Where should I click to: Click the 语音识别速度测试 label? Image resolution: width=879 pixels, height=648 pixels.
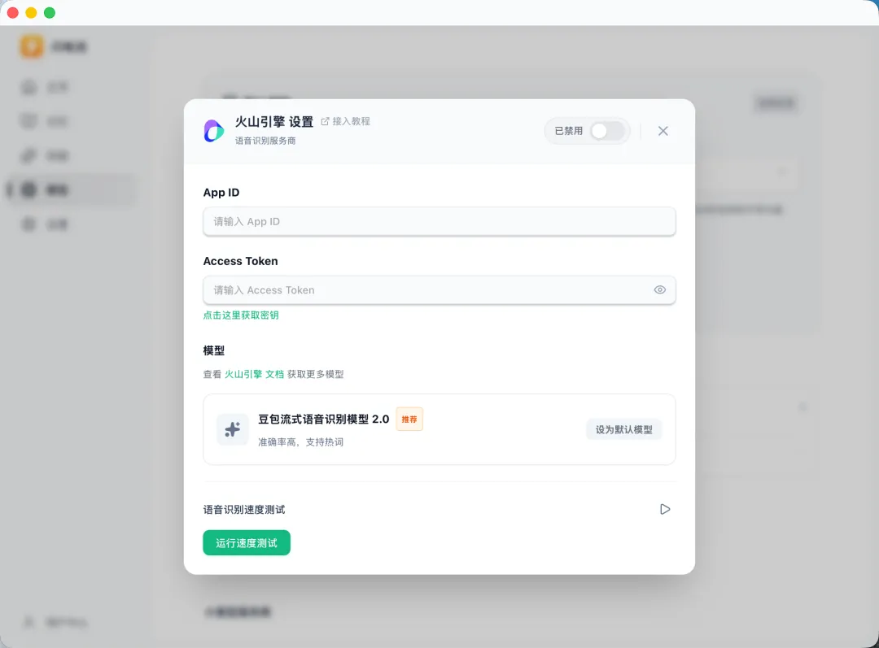click(244, 510)
